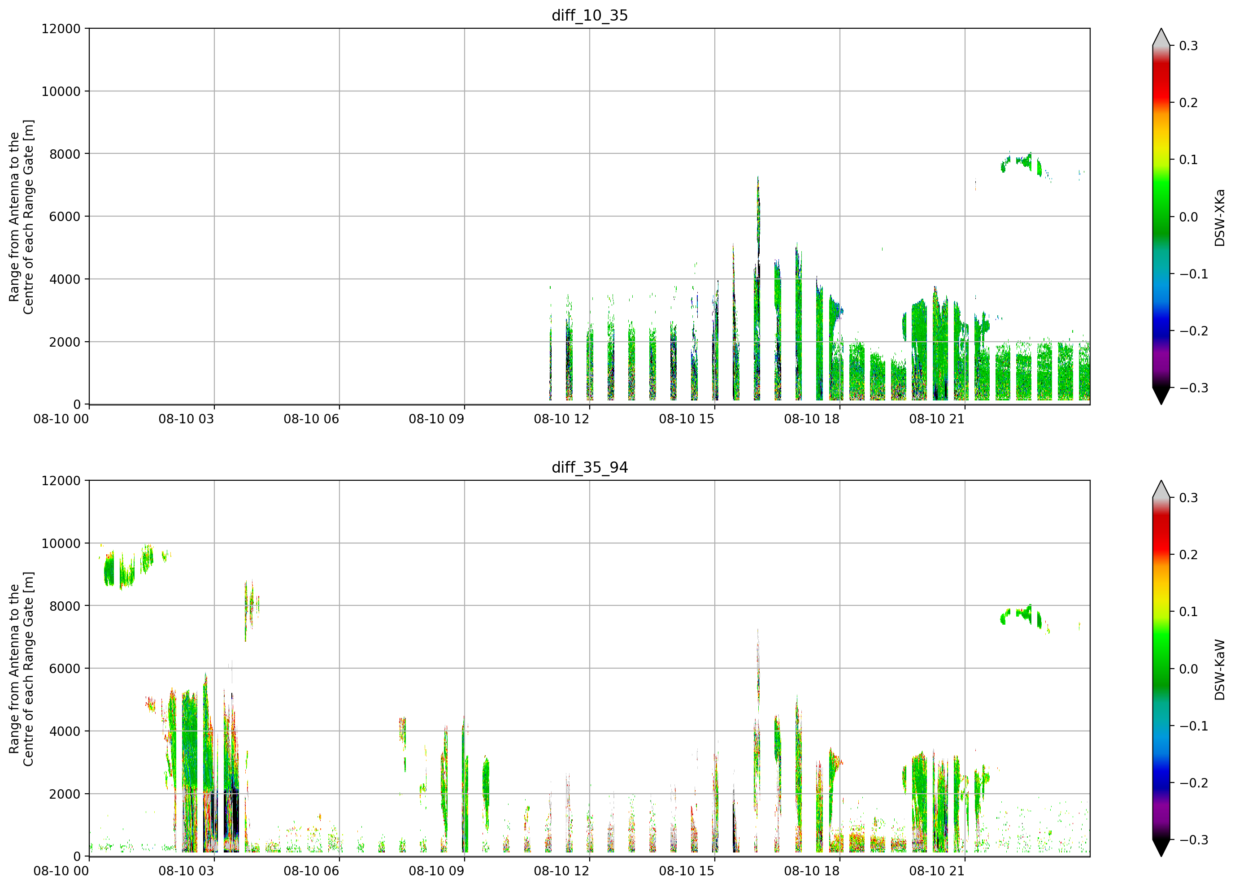Image resolution: width=1235 pixels, height=887 pixels.
Task: Click top plot's 08-10 12 x-axis label
Action: (561, 419)
